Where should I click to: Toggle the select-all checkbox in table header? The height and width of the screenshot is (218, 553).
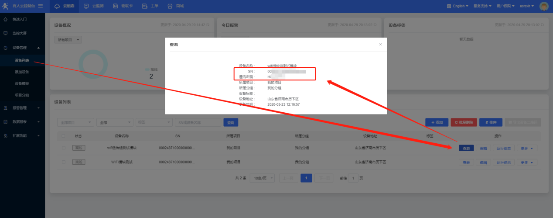coord(64,136)
